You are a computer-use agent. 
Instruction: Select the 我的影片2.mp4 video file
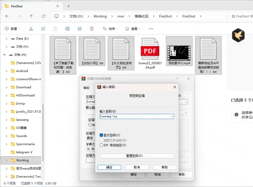coord(179,53)
